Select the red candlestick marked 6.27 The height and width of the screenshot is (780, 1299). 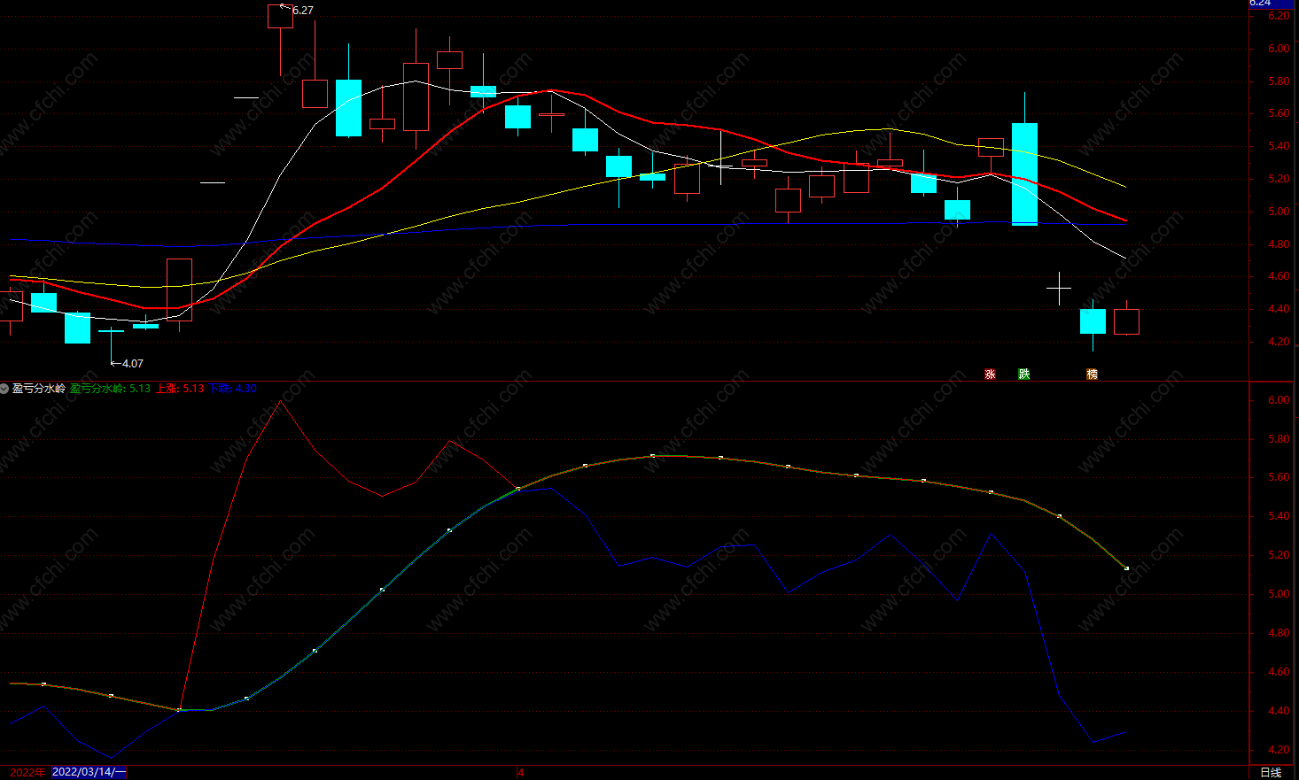[280, 16]
